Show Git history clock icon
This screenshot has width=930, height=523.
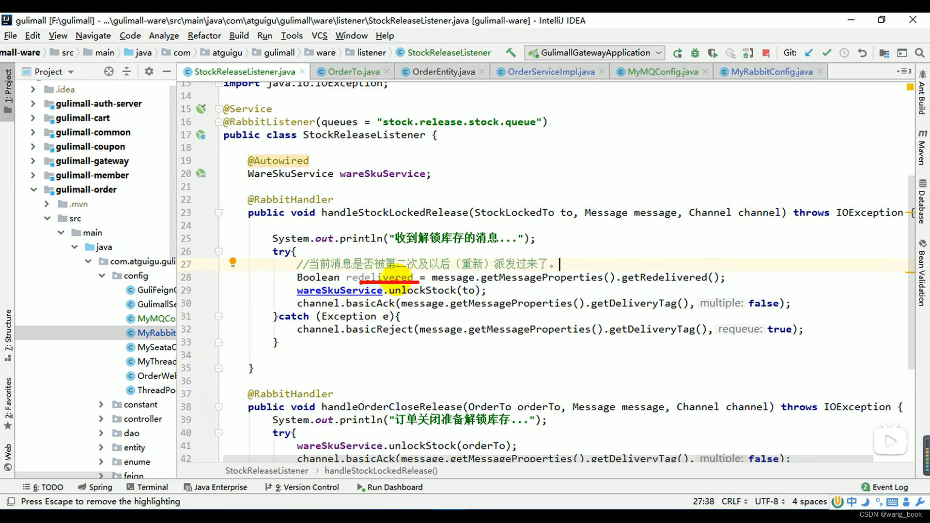coord(844,53)
